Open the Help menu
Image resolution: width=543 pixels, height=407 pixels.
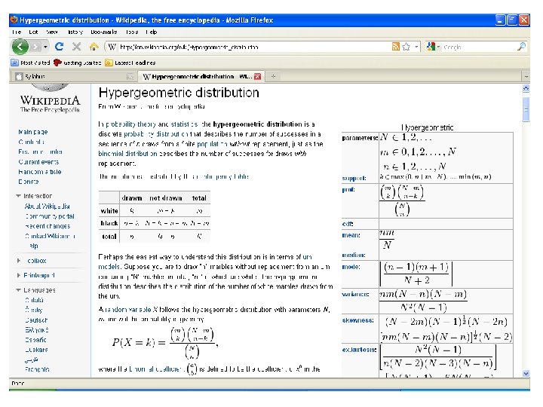(152, 32)
